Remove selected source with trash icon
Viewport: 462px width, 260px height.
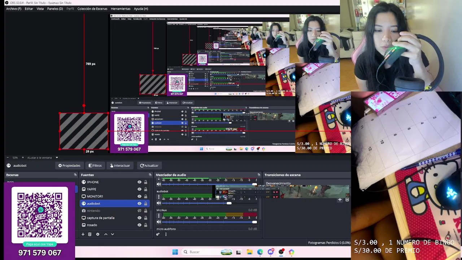(x=90, y=234)
